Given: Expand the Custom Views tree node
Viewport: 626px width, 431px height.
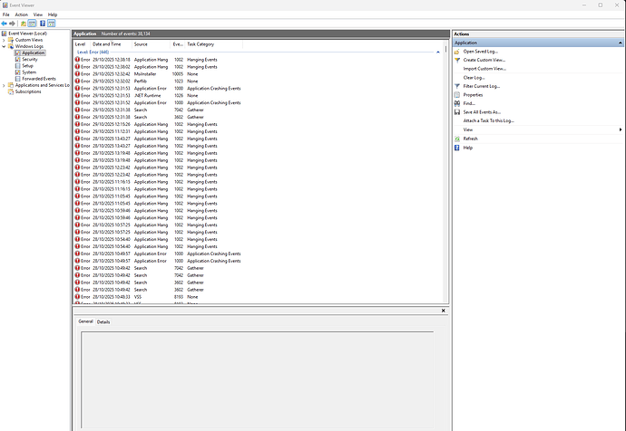Looking at the screenshot, I should pyautogui.click(x=4, y=40).
